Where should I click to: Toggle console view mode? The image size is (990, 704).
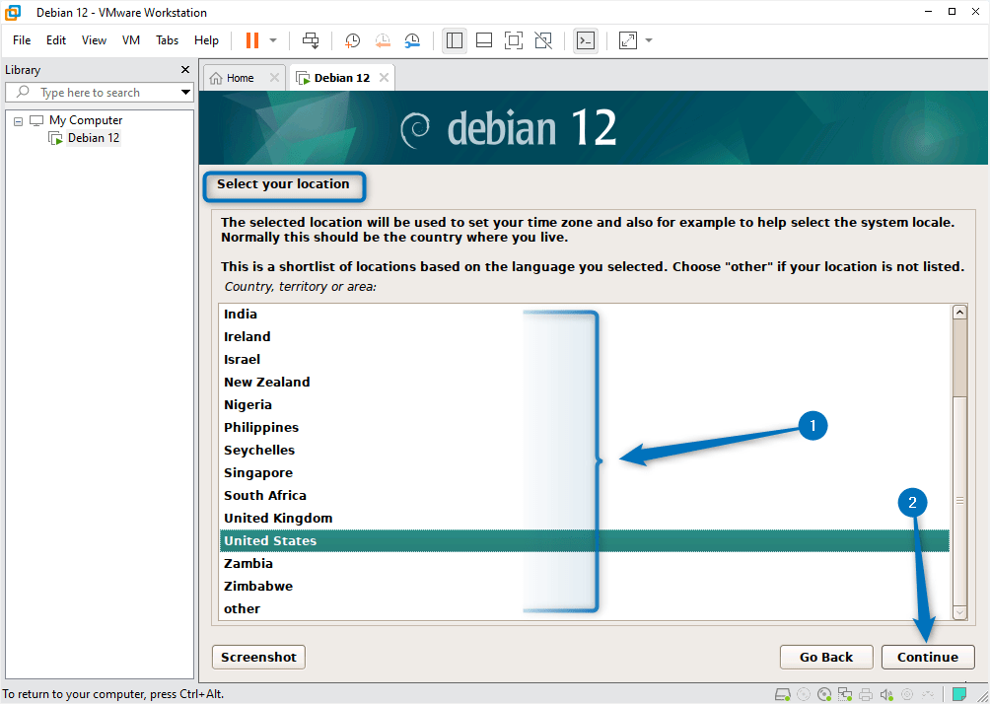586,40
